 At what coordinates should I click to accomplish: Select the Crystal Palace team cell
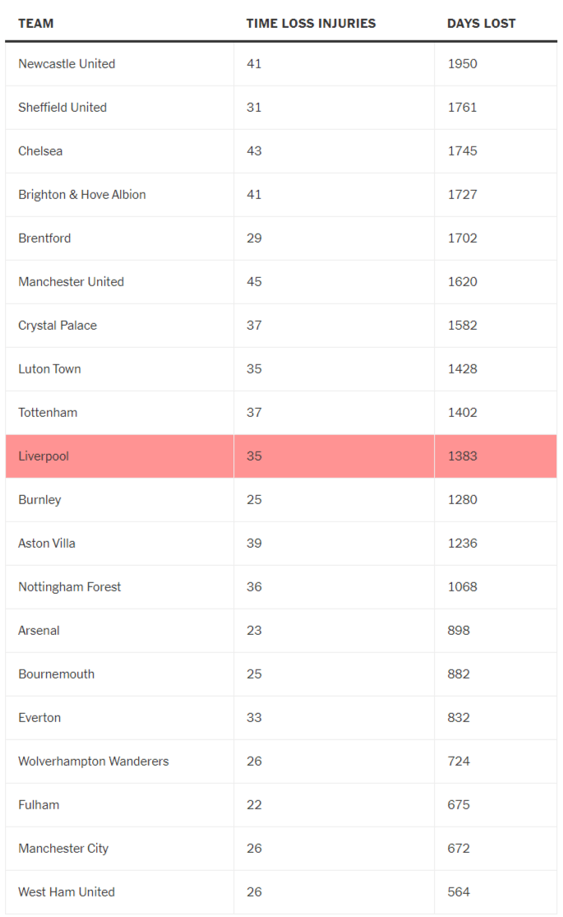click(x=58, y=326)
